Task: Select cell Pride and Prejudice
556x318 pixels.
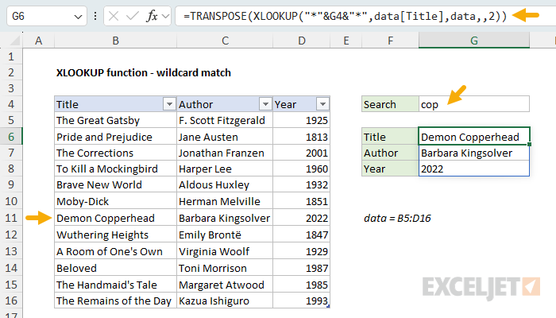Action: coord(116,137)
